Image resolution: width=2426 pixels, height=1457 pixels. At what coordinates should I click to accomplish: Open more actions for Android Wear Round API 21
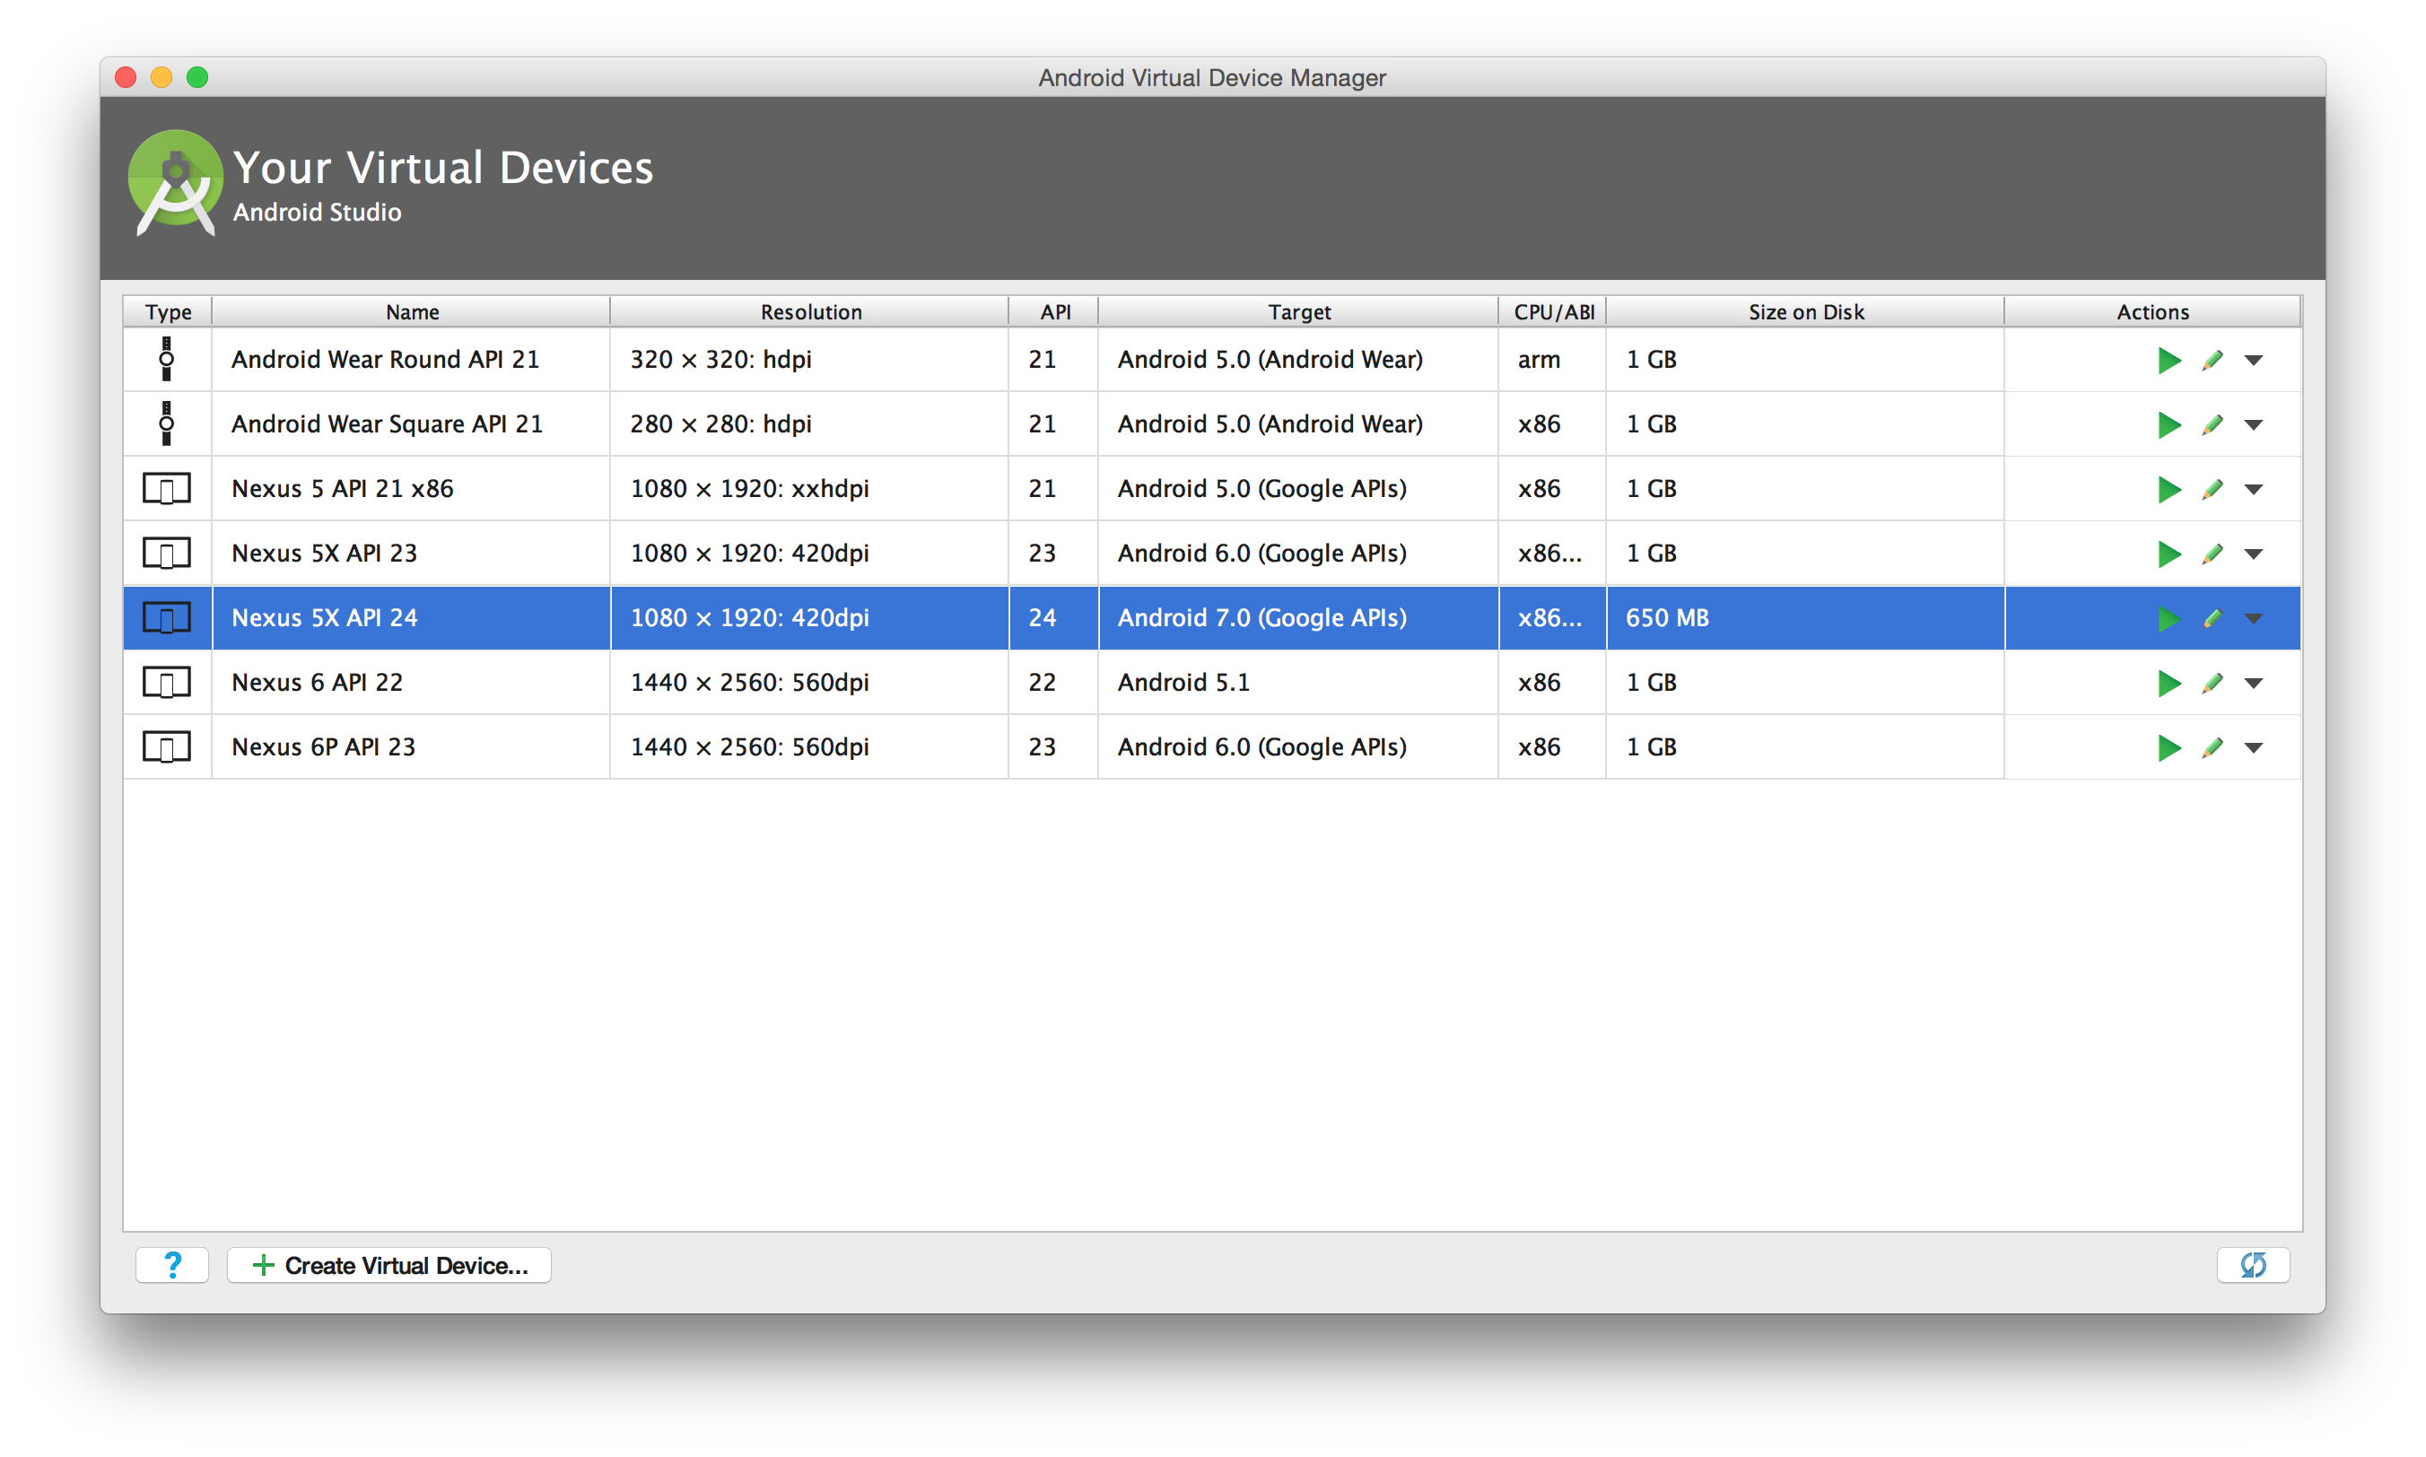(2253, 361)
